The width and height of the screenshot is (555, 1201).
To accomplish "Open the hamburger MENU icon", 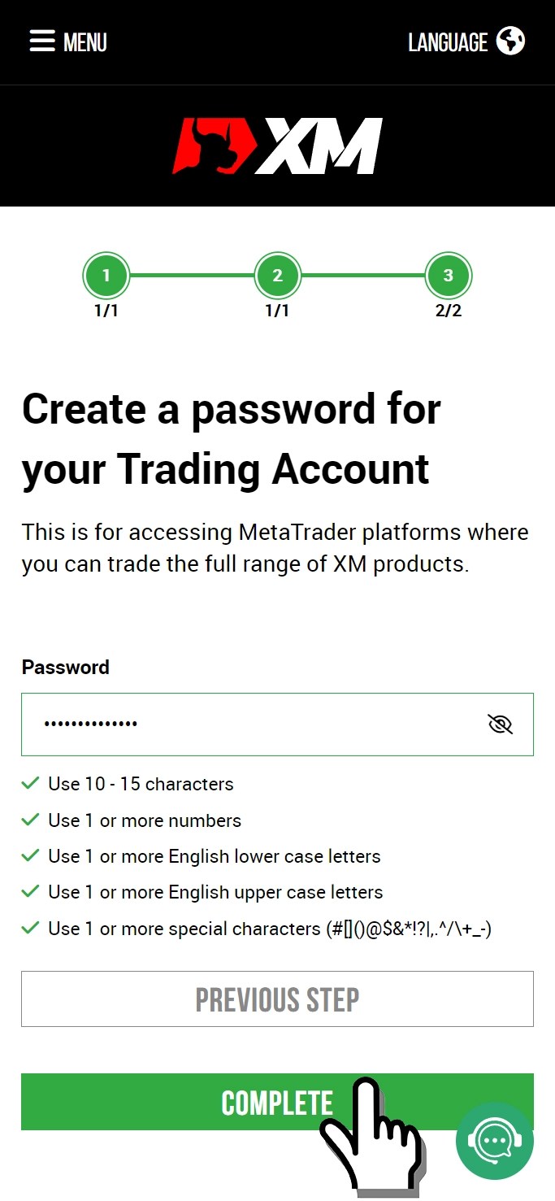I will [42, 41].
